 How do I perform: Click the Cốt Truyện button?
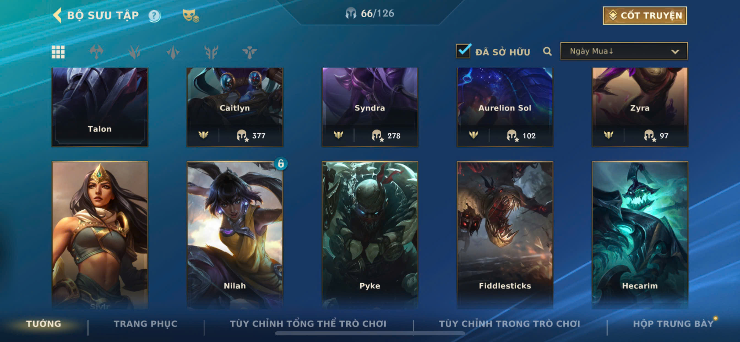point(645,15)
